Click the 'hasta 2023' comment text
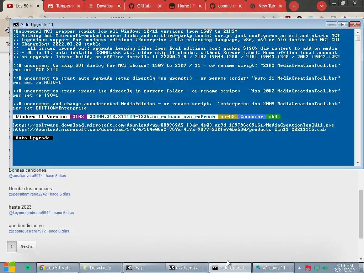Image resolution: width=364 pixels, height=273 pixels. coord(20,207)
